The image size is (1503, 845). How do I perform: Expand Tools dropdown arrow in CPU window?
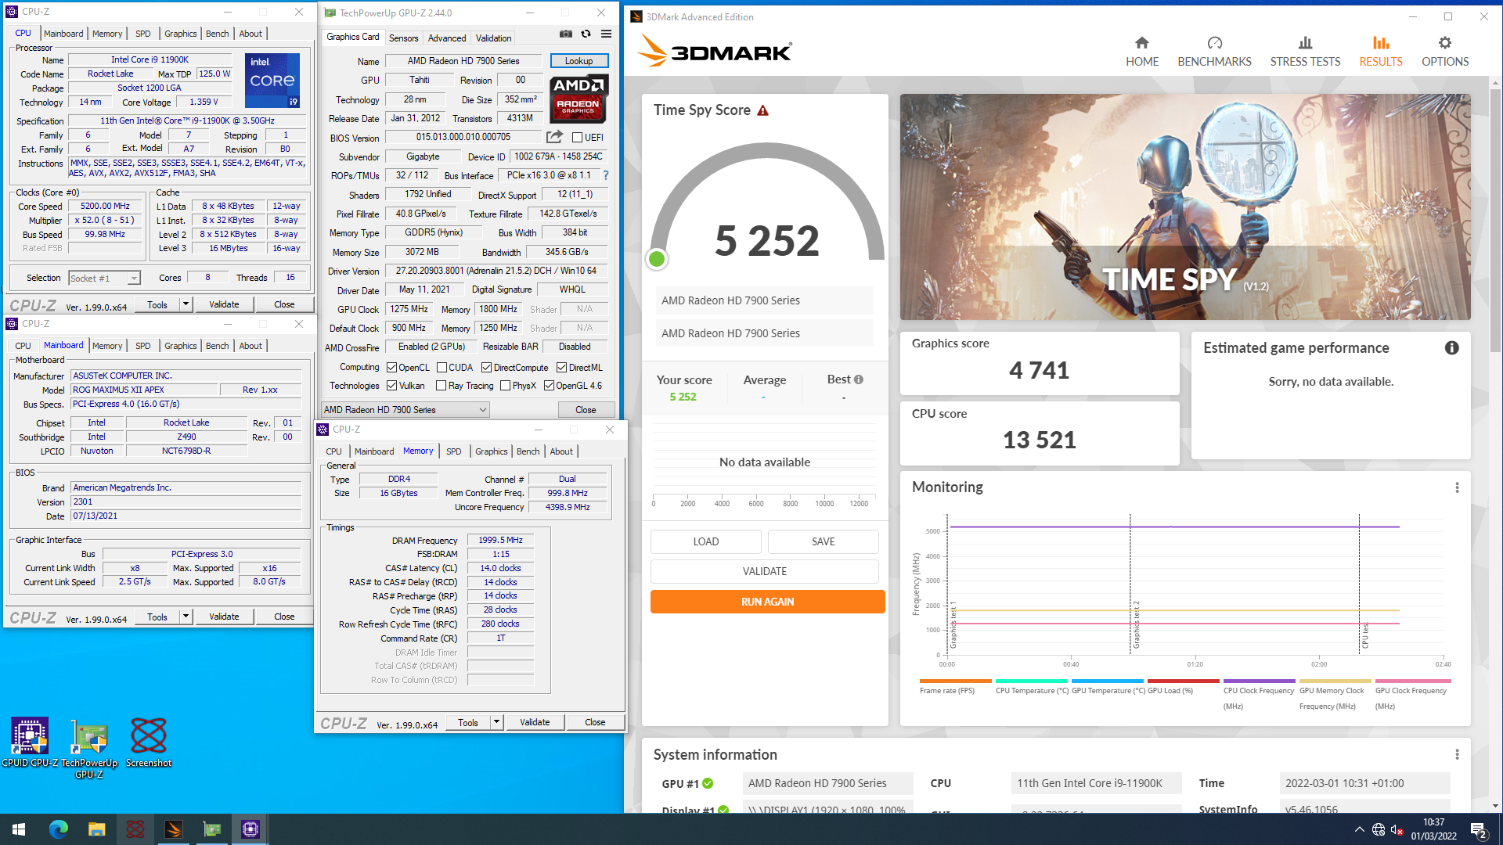(186, 304)
